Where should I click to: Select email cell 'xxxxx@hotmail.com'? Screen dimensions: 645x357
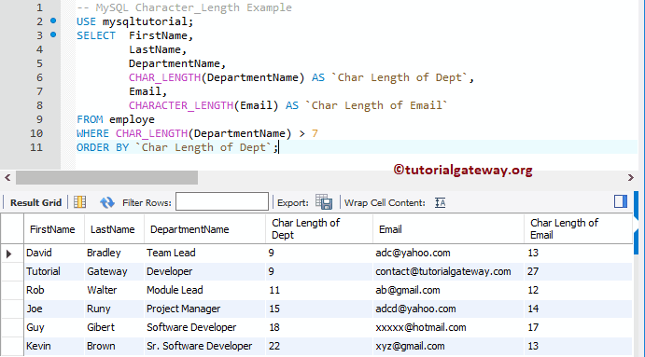448,327
